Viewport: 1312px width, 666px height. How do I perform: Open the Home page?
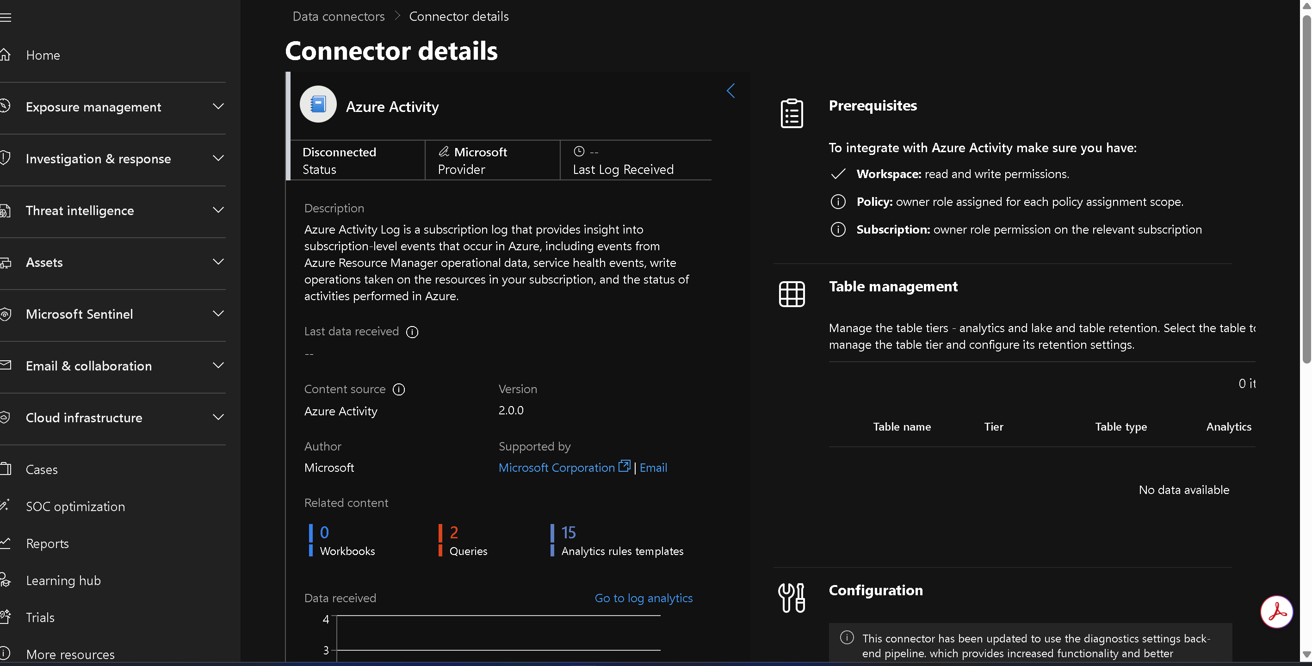pos(43,55)
